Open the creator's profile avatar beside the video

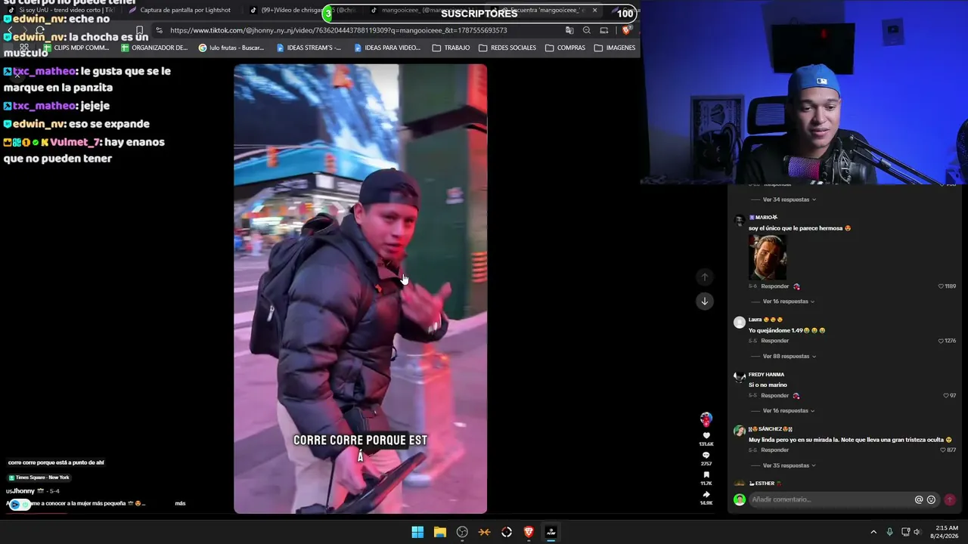click(x=706, y=418)
